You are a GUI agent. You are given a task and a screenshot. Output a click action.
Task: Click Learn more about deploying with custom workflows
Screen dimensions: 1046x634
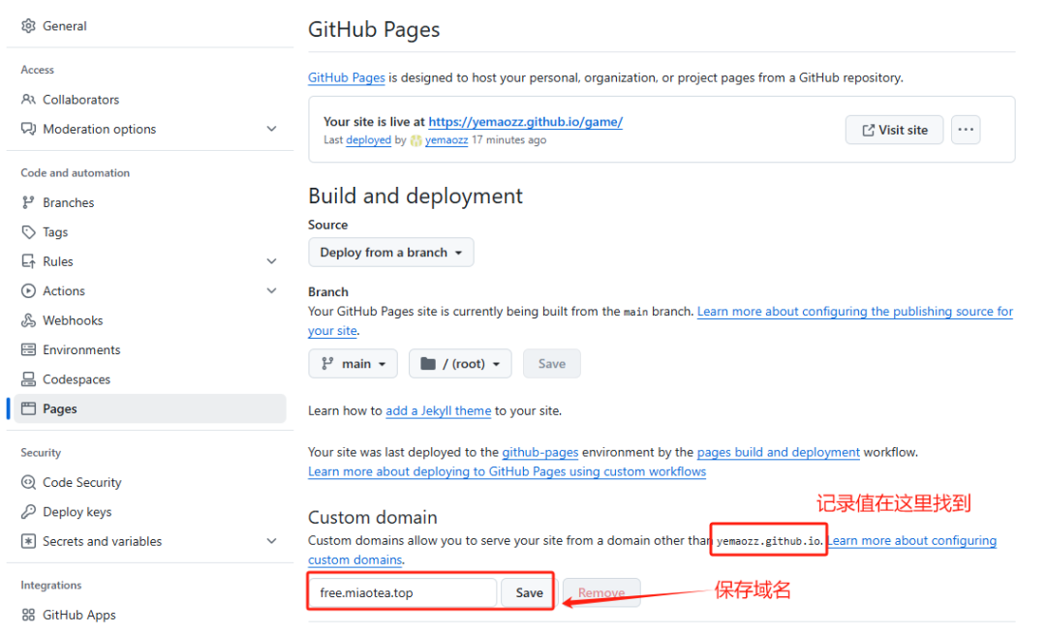click(507, 471)
